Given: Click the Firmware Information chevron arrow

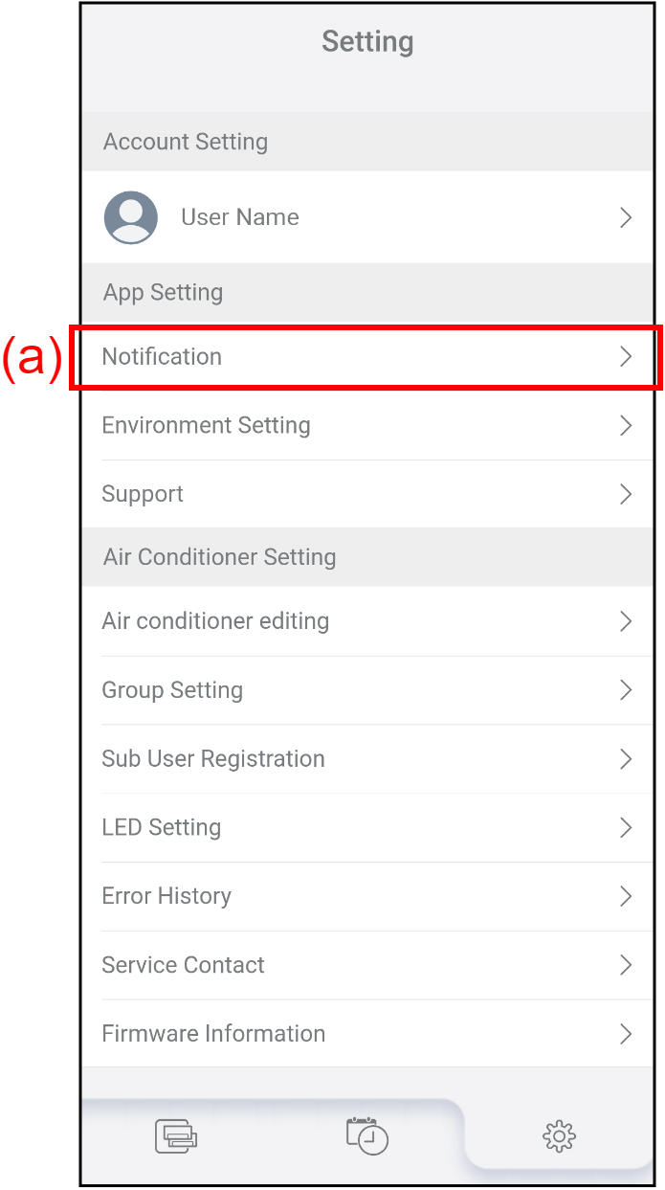Looking at the screenshot, I should click(626, 1034).
